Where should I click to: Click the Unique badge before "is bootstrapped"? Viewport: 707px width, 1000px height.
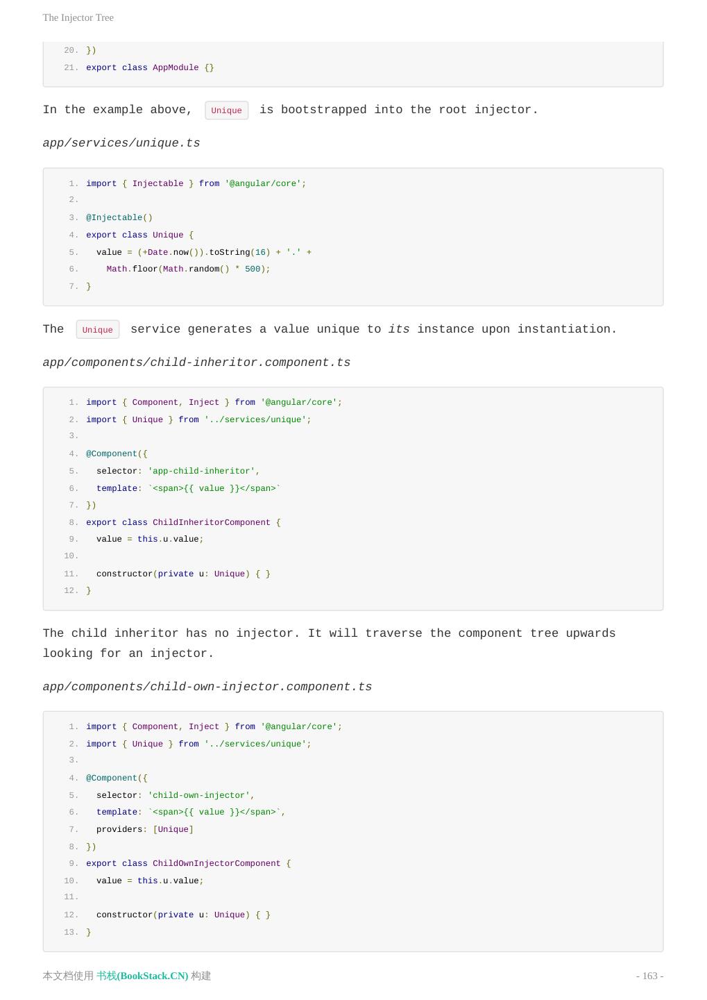(226, 110)
